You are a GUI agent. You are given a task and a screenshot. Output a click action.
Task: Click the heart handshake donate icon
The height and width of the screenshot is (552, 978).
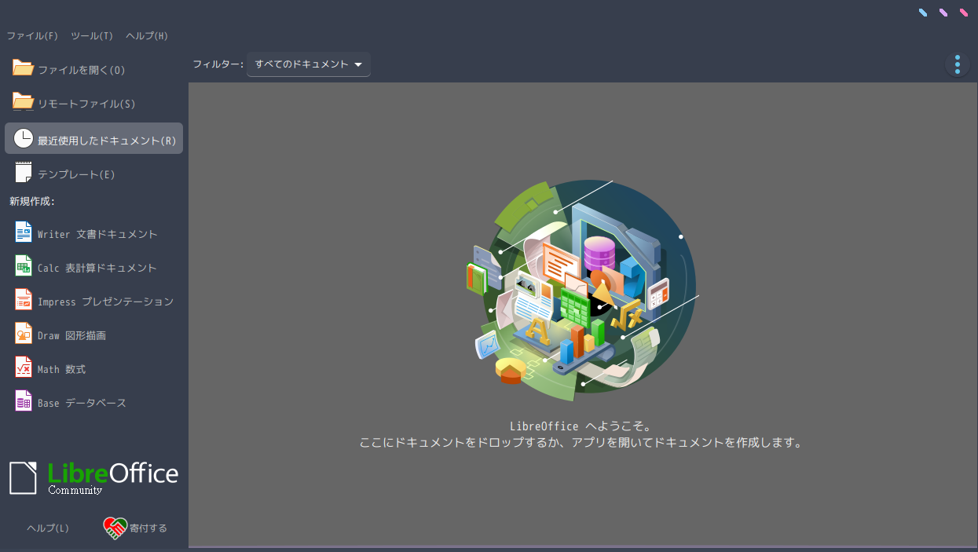click(x=115, y=528)
